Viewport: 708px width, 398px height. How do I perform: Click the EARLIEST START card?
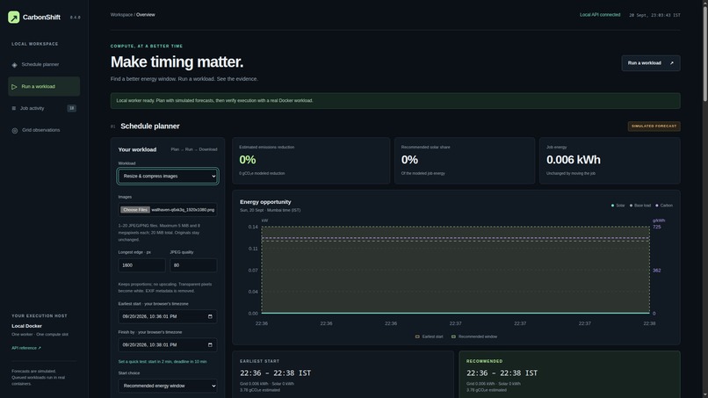point(343,374)
